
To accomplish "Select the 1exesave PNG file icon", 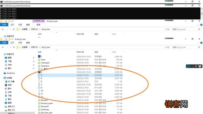I will point(39,66).
